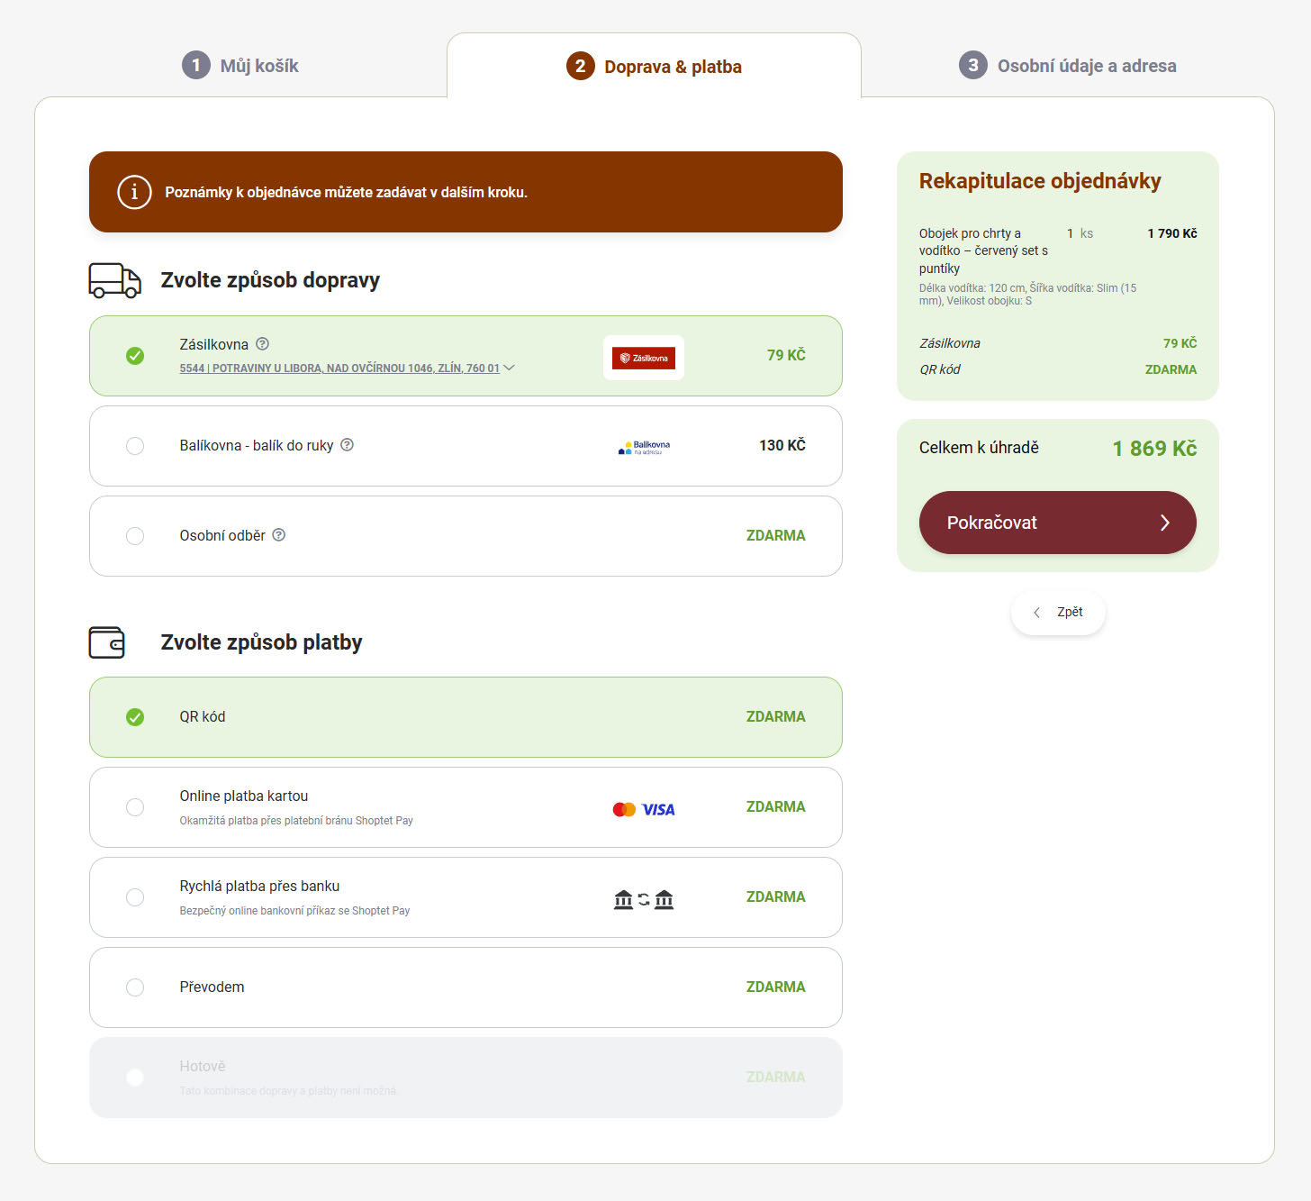
Task: Click the help icon beside Balíkovna
Action: point(348,445)
